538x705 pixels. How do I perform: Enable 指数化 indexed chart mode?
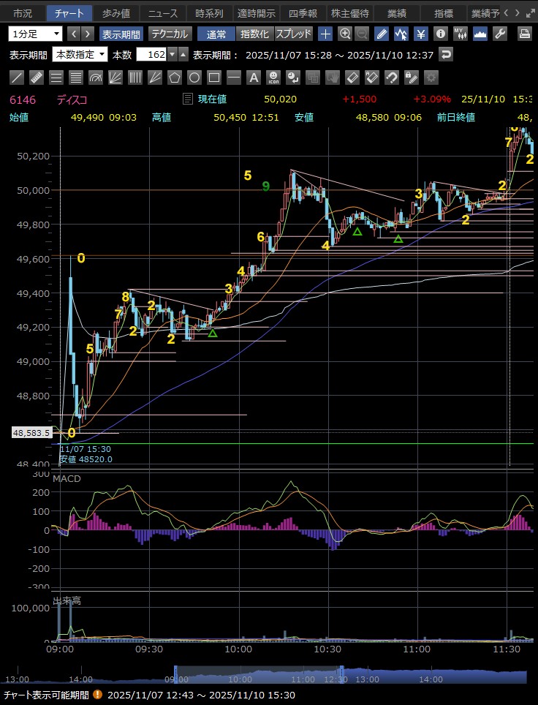[x=254, y=34]
